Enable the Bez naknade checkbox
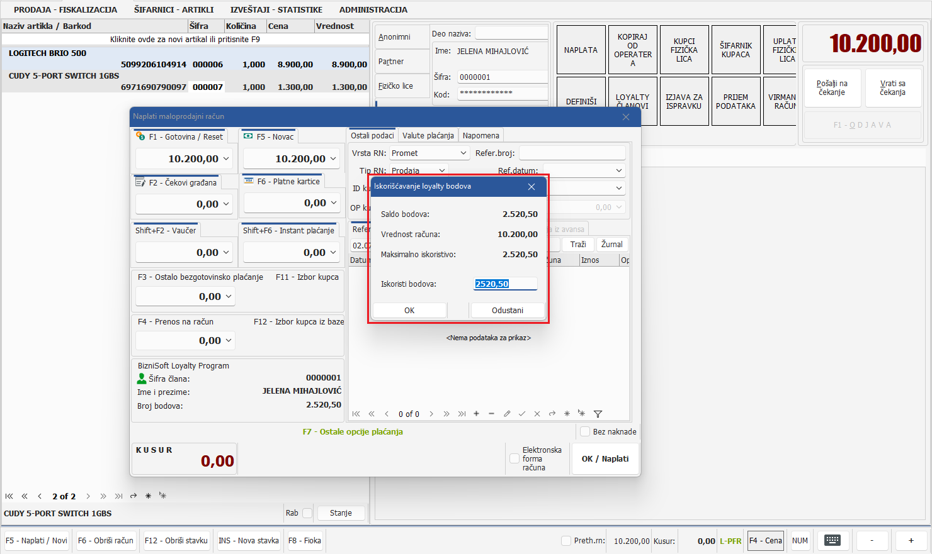Viewport: 932px width, 554px height. (x=585, y=431)
